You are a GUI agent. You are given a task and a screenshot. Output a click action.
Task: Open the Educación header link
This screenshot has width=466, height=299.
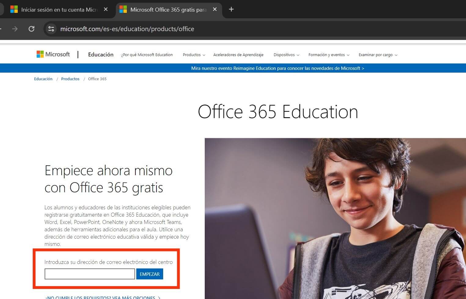point(101,55)
